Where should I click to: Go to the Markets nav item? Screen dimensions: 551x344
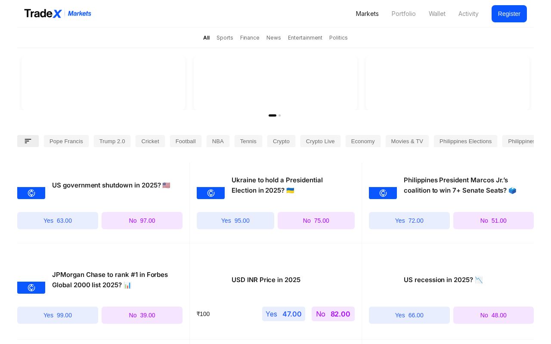pos(367,14)
